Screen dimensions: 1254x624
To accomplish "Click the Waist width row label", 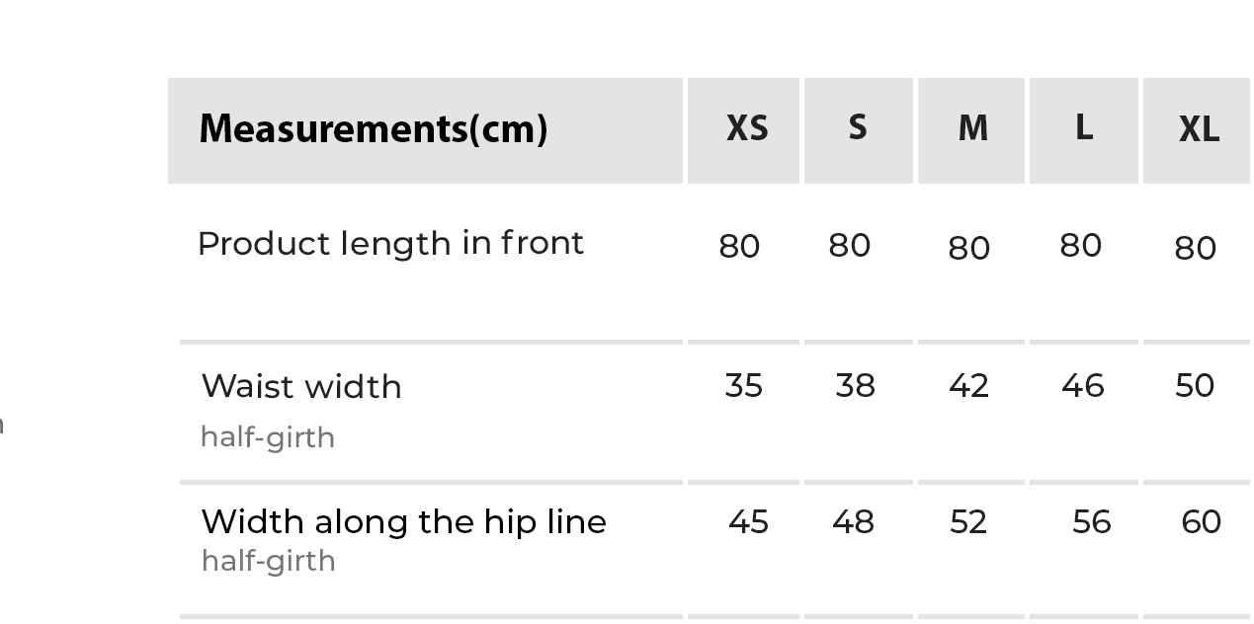I will point(301,387).
